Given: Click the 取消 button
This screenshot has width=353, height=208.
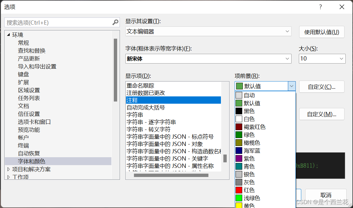Looking at the screenshot, I should point(326,195).
